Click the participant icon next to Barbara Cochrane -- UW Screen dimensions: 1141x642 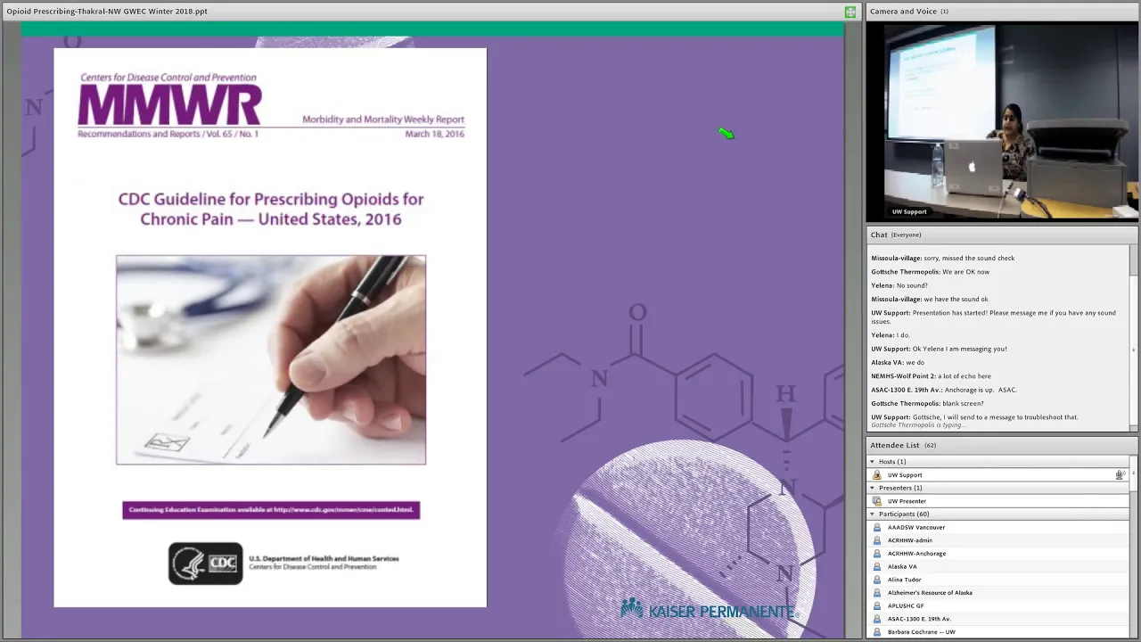pyautogui.click(x=877, y=632)
